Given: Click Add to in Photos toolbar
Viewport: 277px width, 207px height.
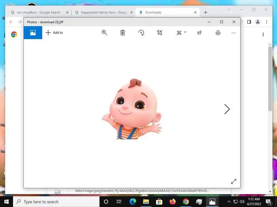Looking at the screenshot, I should pos(54,33).
